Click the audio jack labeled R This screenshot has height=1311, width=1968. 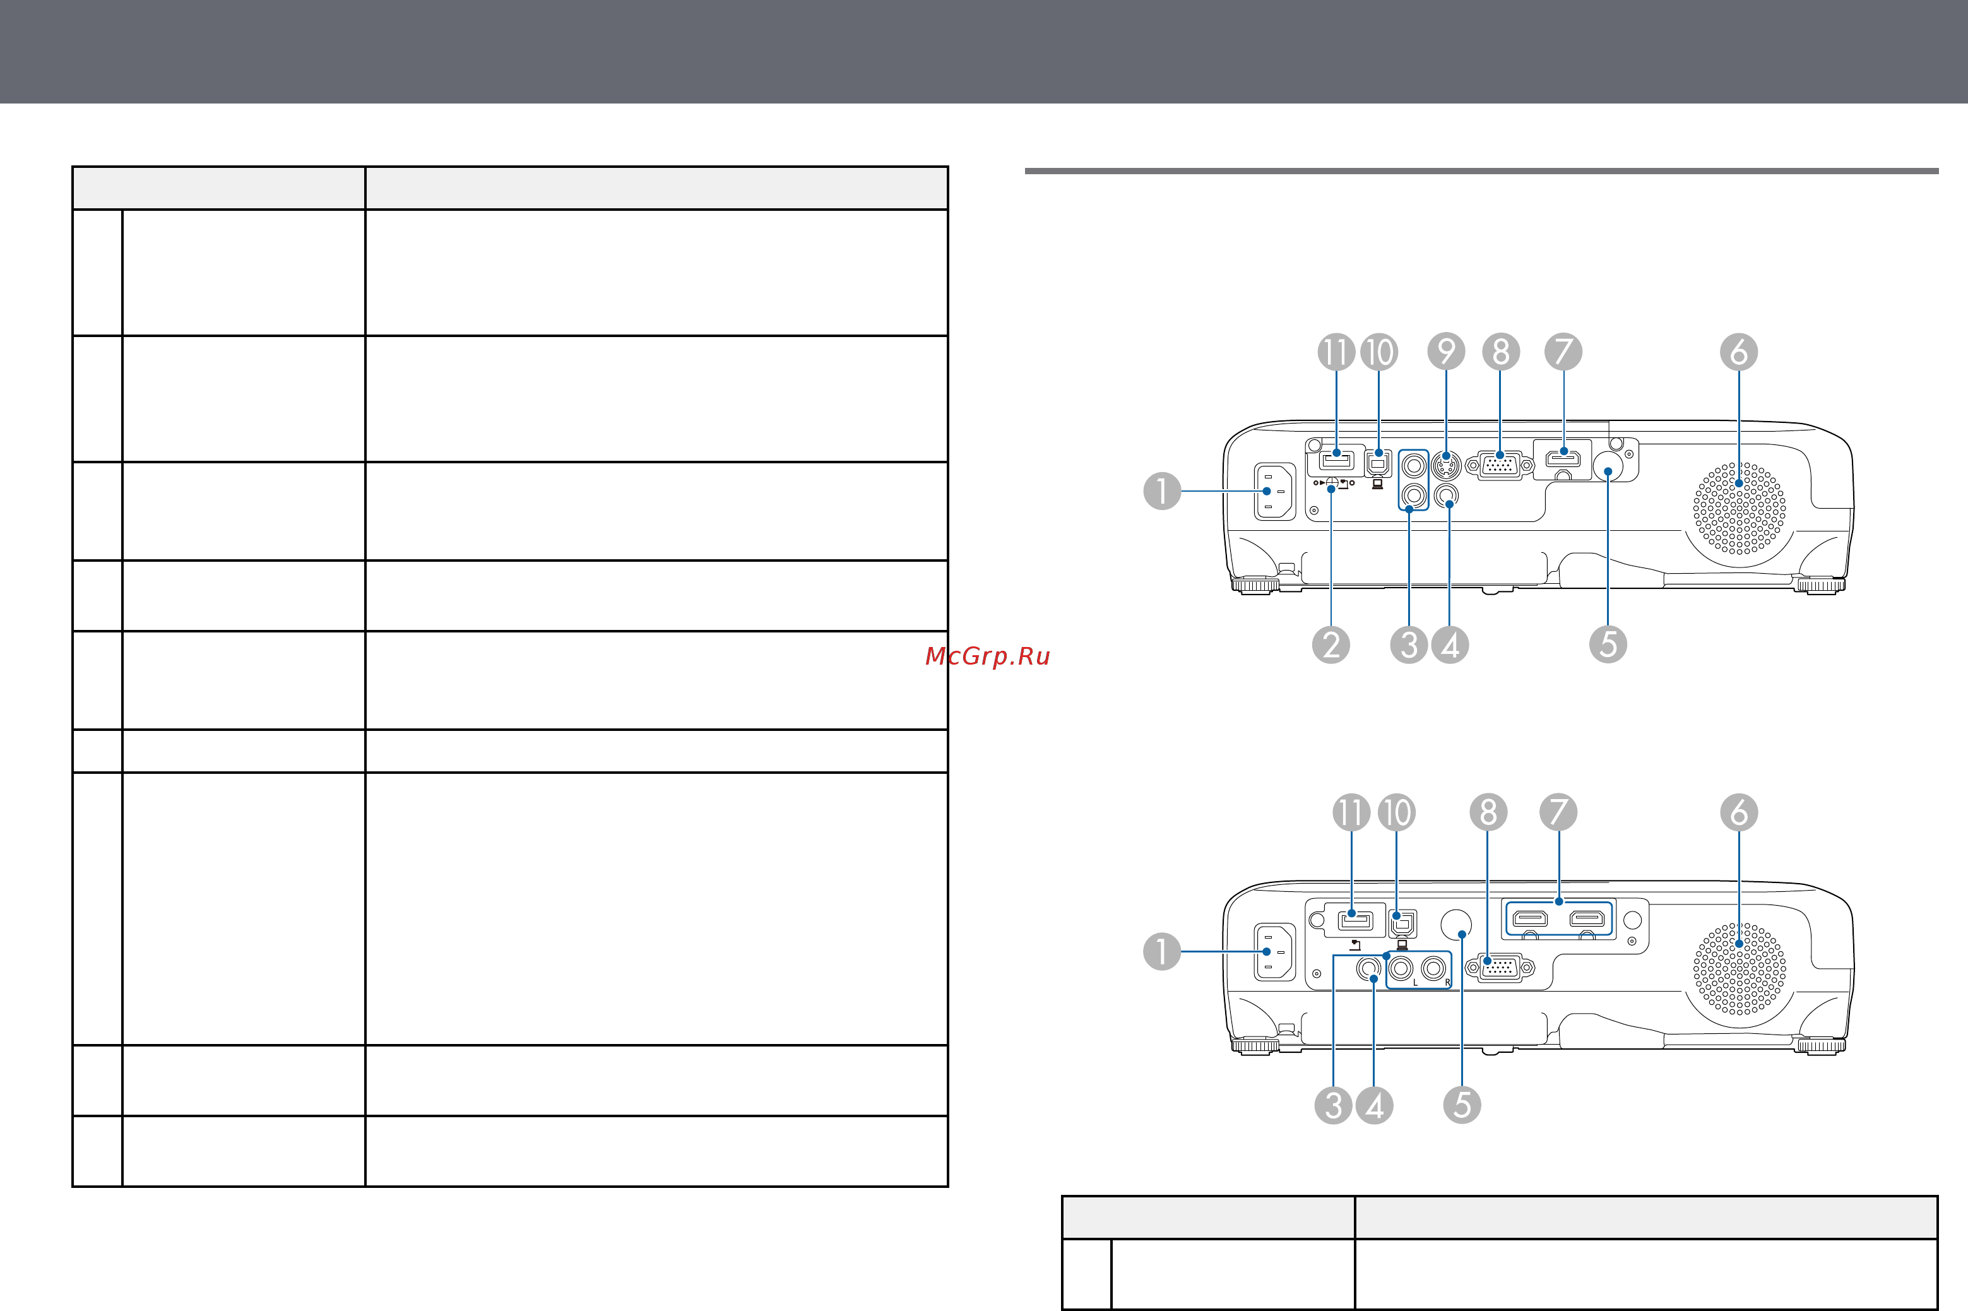point(1434,968)
